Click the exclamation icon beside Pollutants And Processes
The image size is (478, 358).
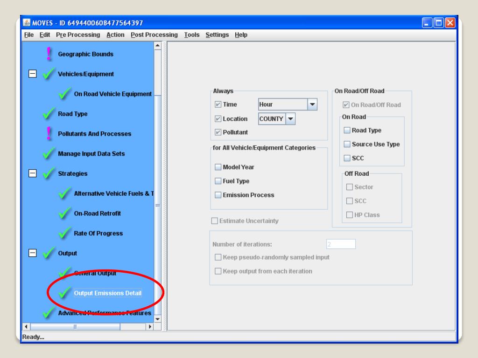tap(49, 133)
